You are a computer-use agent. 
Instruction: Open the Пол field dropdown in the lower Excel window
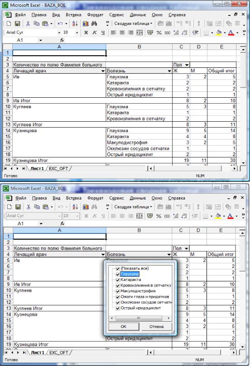pos(187,248)
